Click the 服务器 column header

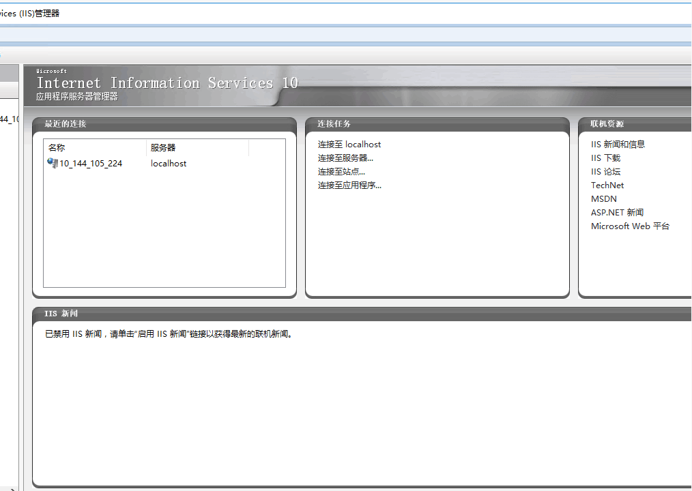click(x=197, y=148)
